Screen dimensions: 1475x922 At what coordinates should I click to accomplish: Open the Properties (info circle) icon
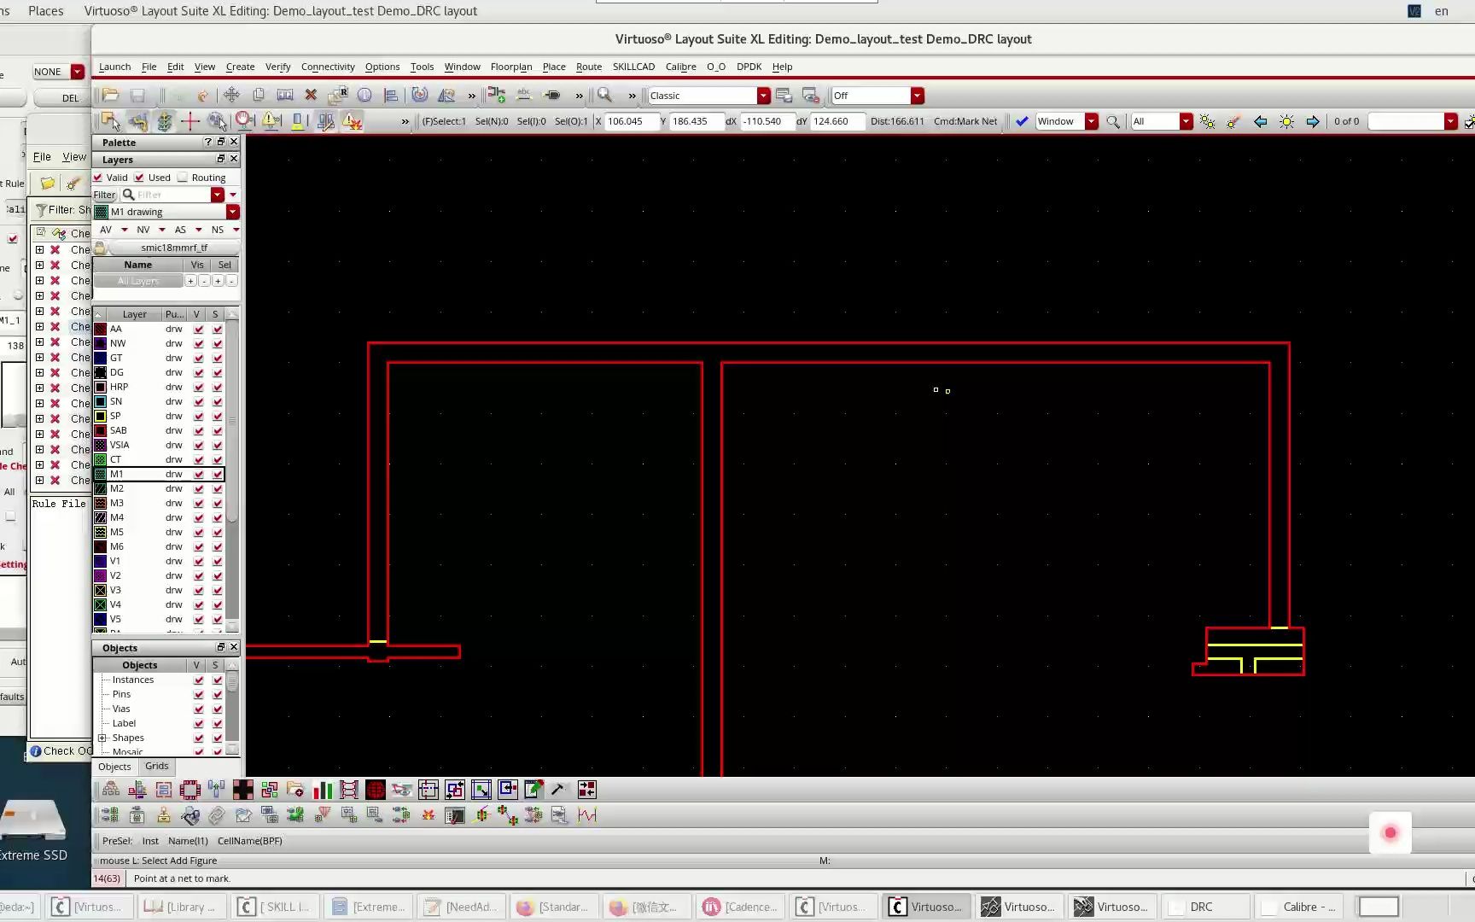(x=364, y=96)
